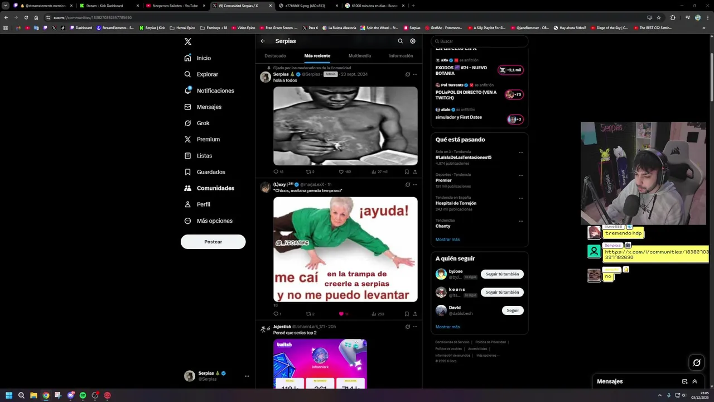Open the ¡ayuda! meme image
Image resolution: width=714 pixels, height=402 pixels.
(x=345, y=249)
